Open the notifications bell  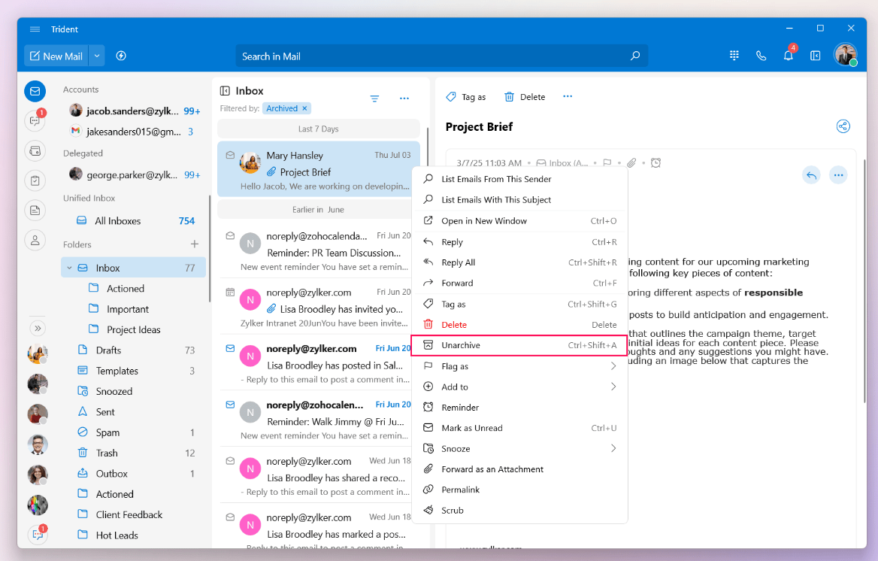pos(789,55)
